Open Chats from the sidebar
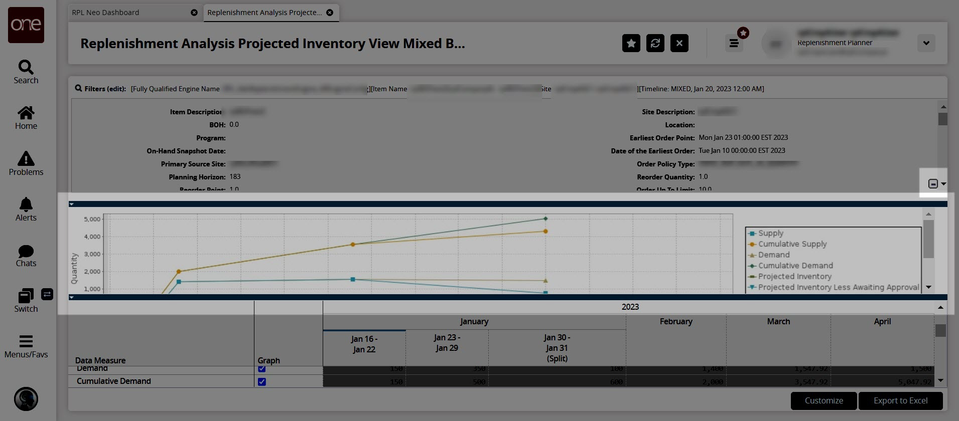The height and width of the screenshot is (421, 959). (26, 256)
